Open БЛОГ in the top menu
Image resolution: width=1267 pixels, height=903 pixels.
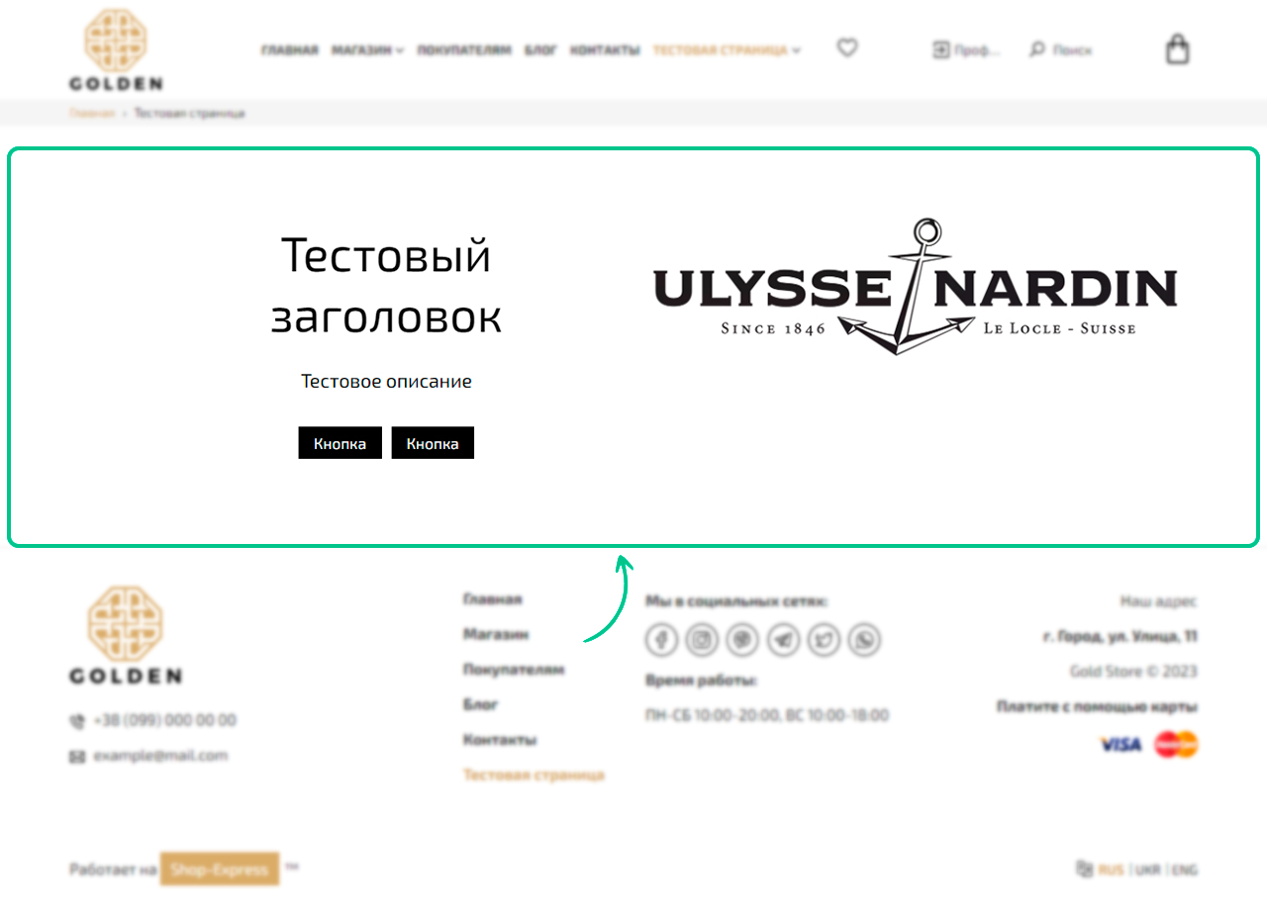[540, 50]
